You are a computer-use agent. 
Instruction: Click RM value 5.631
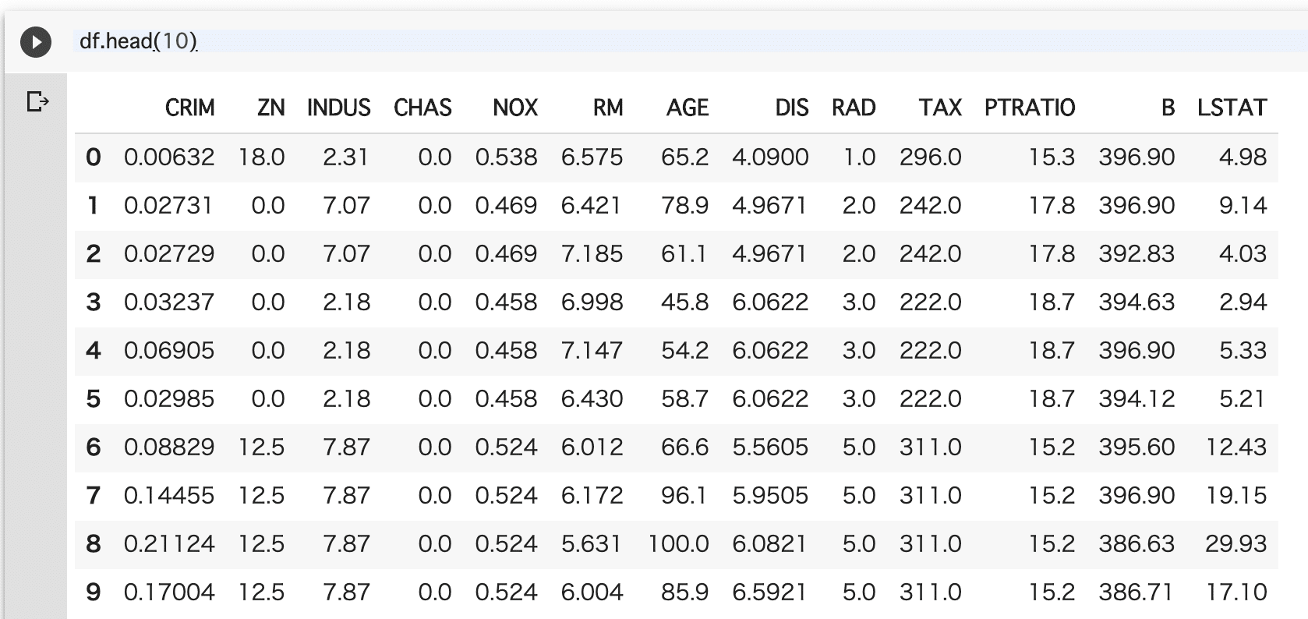tap(592, 544)
